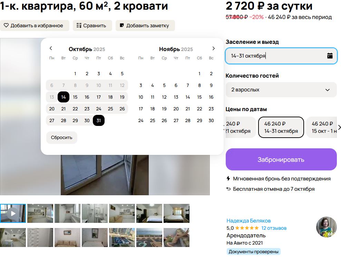341x257 pixels.
Task: Go to previous month in calendar
Action: coord(51,48)
